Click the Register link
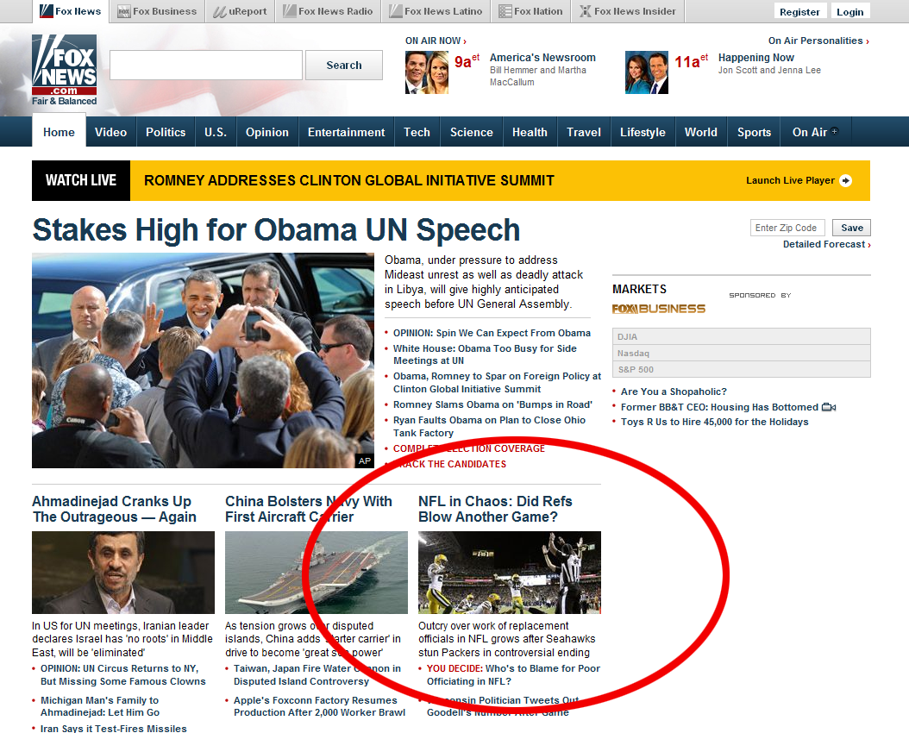 [x=799, y=11]
